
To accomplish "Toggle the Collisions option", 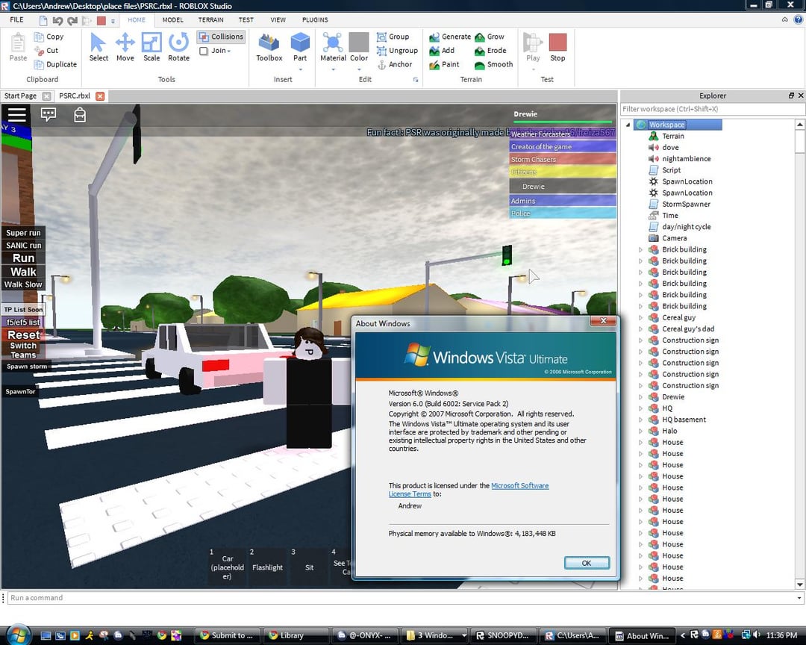I will click(221, 37).
